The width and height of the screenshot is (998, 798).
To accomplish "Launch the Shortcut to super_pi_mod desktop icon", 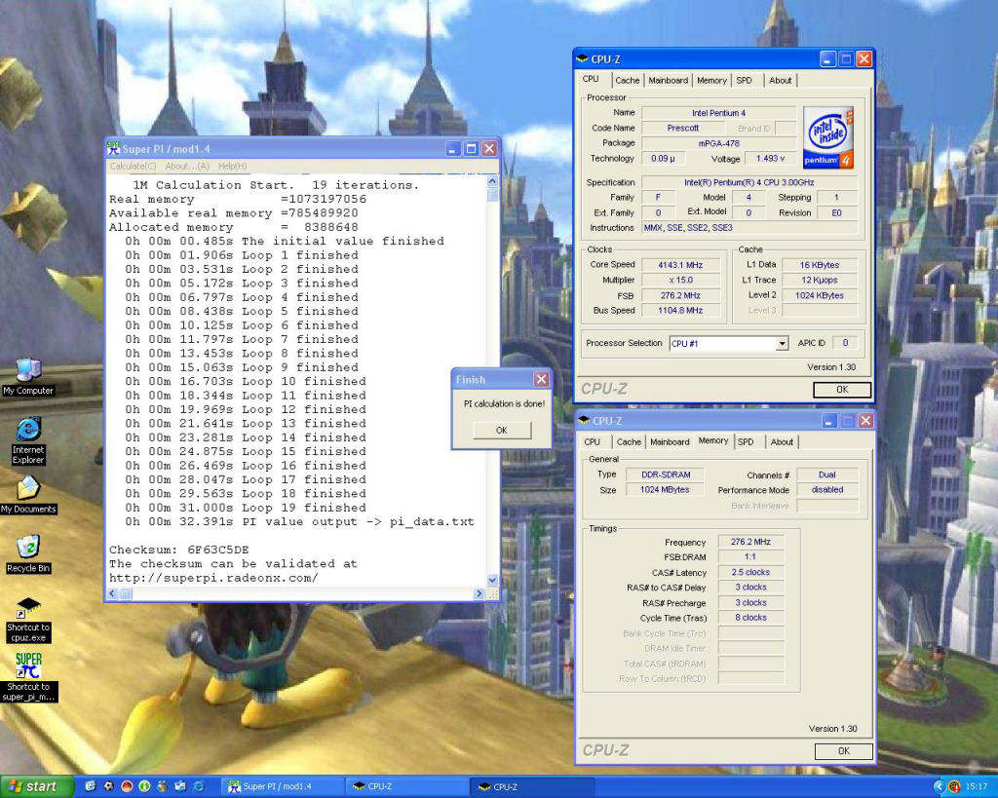I will [28, 677].
